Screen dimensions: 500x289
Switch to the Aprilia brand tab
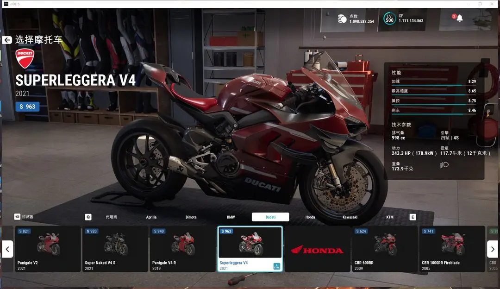click(x=151, y=217)
